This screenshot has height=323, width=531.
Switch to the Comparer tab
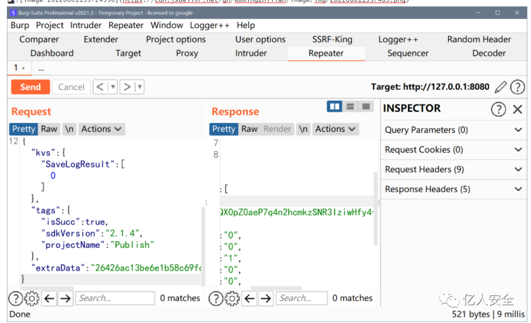(39, 40)
